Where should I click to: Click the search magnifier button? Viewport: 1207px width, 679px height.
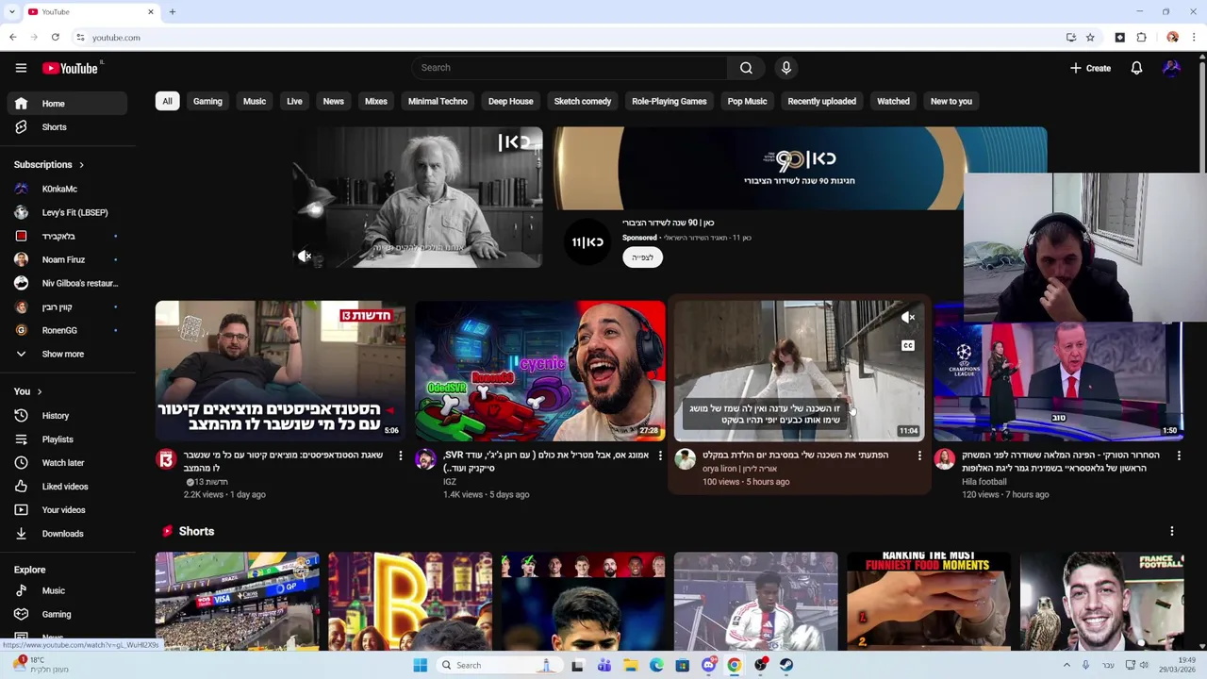[746, 68]
